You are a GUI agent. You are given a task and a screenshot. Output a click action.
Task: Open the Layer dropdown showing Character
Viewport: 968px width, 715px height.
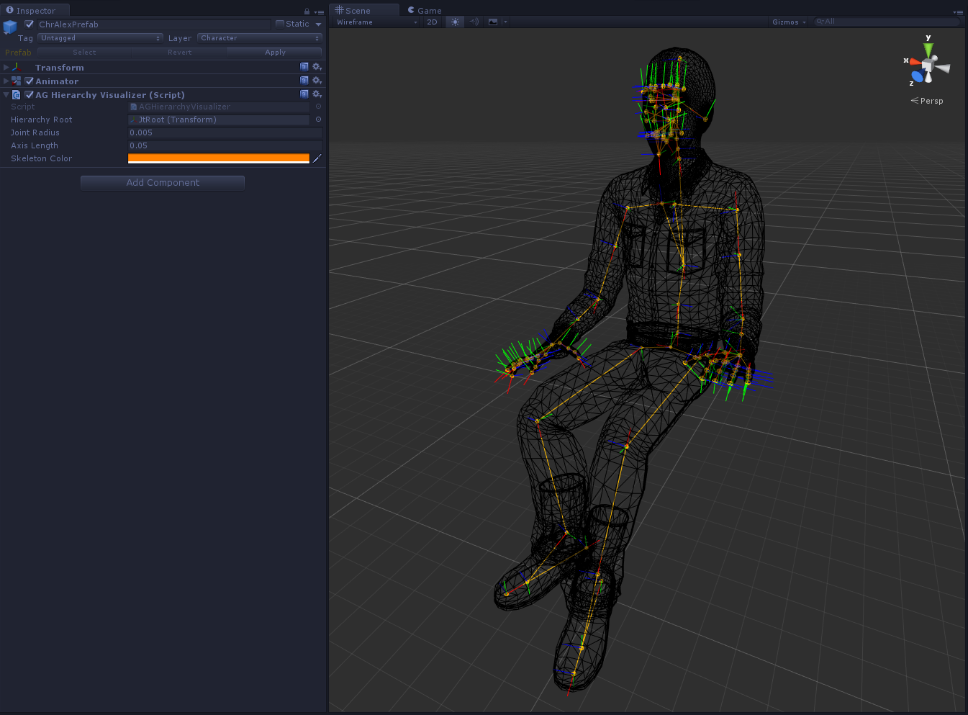click(x=259, y=37)
